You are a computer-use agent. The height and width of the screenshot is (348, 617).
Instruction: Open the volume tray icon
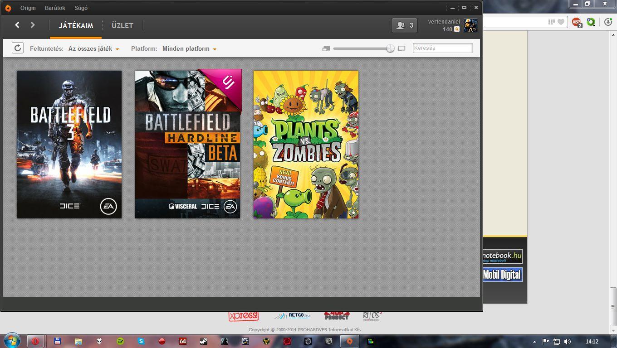(568, 342)
